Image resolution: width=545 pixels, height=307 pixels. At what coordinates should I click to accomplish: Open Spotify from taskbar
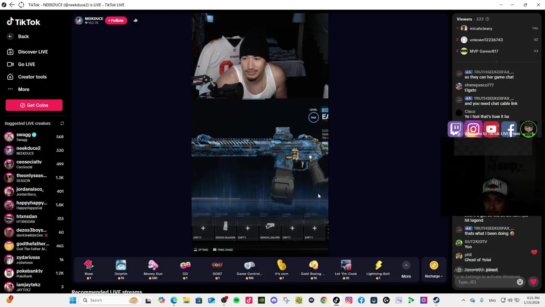pyautogui.click(x=236, y=300)
